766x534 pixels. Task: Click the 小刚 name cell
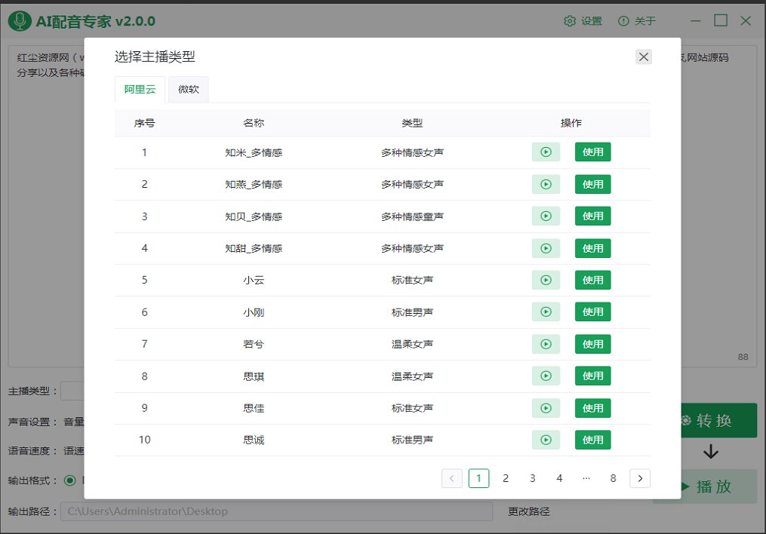tap(254, 312)
